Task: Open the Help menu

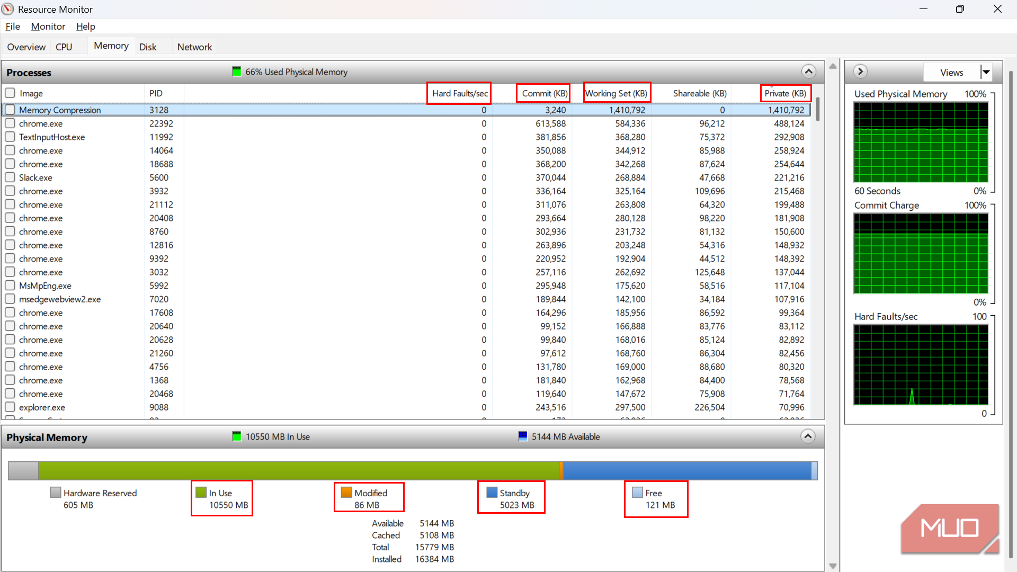Action: point(86,26)
